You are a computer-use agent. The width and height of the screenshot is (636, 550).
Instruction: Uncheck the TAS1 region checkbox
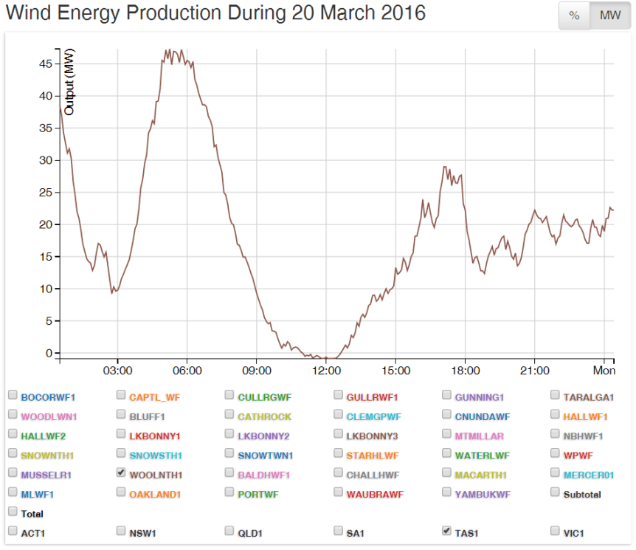[x=447, y=530]
